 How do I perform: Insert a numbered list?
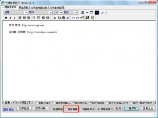click(x=34, y=18)
